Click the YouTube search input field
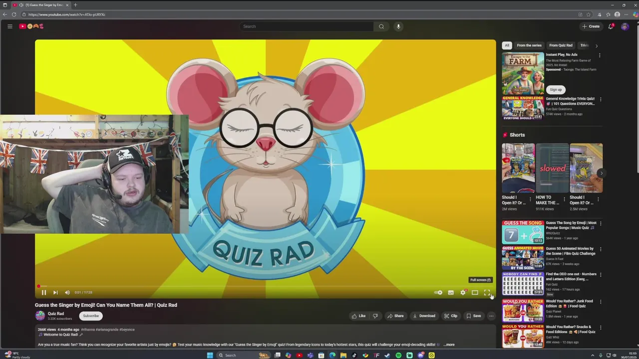Viewport: 639px width, 359px height. point(306,26)
